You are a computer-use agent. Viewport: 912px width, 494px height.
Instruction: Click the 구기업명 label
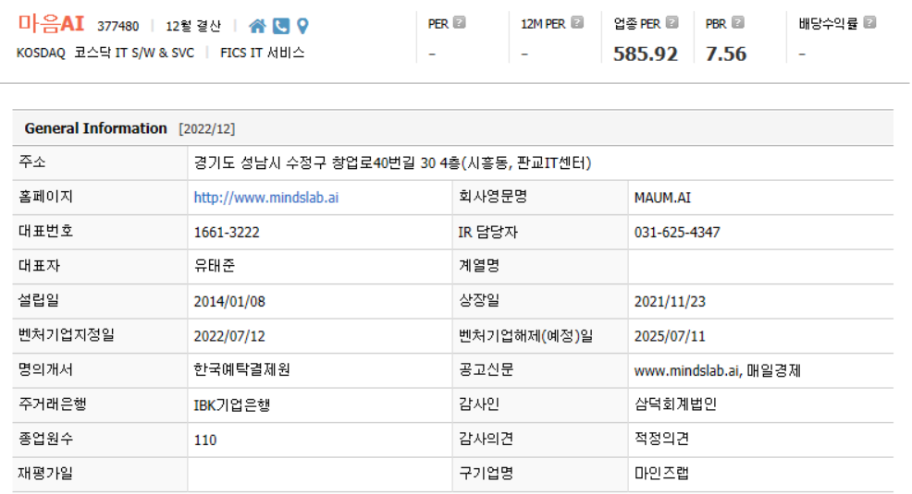(x=487, y=474)
